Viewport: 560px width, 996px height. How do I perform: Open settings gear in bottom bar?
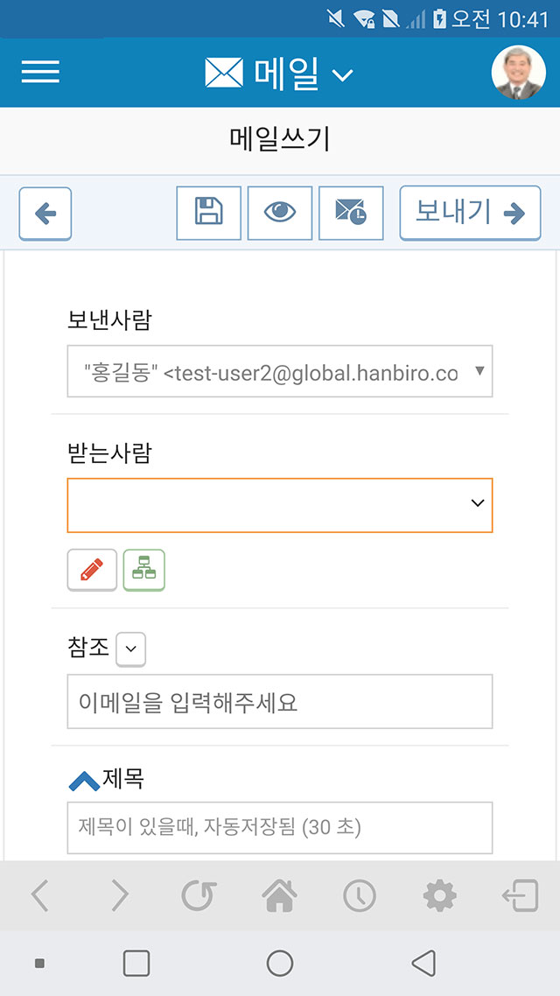coord(439,895)
